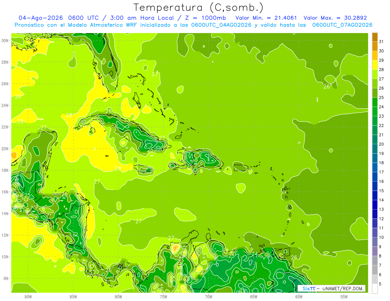Click the 18N latitude axis label

pos(5,170)
